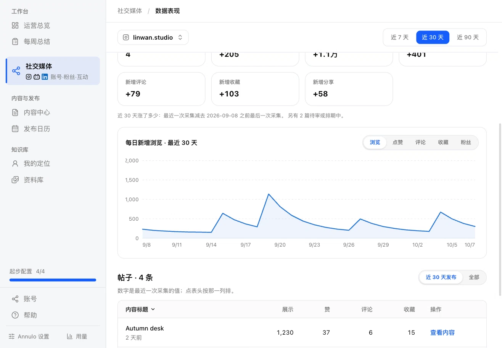Click the bilibili icon under the 社交媒体 sidebar item
Image resolution: width=502 pixels, height=348 pixels.
coord(37,77)
